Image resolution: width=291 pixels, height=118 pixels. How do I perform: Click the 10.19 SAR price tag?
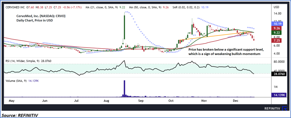277,24
